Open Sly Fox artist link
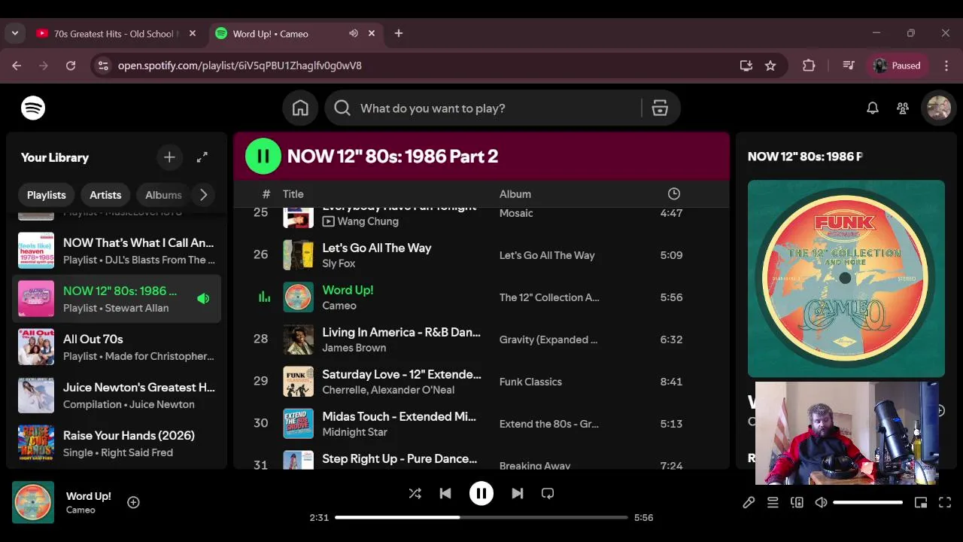This screenshot has width=963, height=542. point(339,263)
